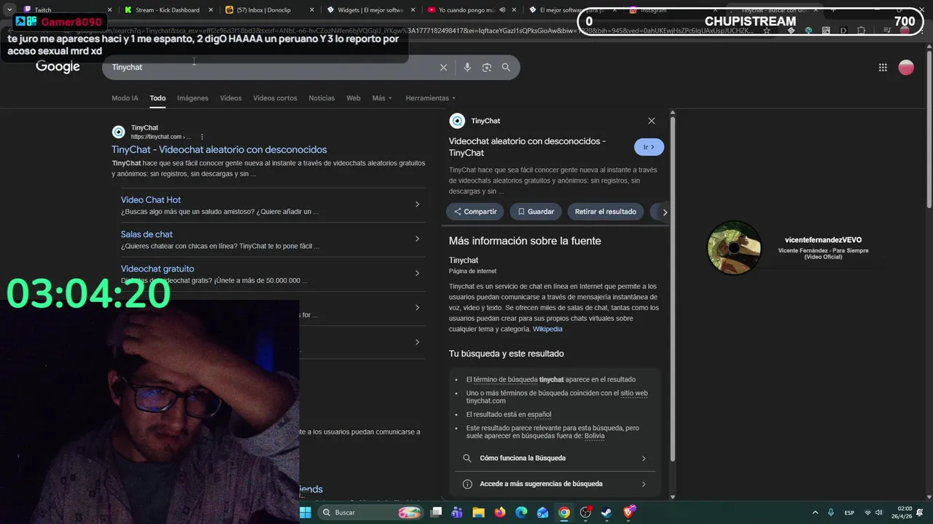Open volume control in system tray
Image resolution: width=933 pixels, height=524 pixels.
tap(878, 512)
